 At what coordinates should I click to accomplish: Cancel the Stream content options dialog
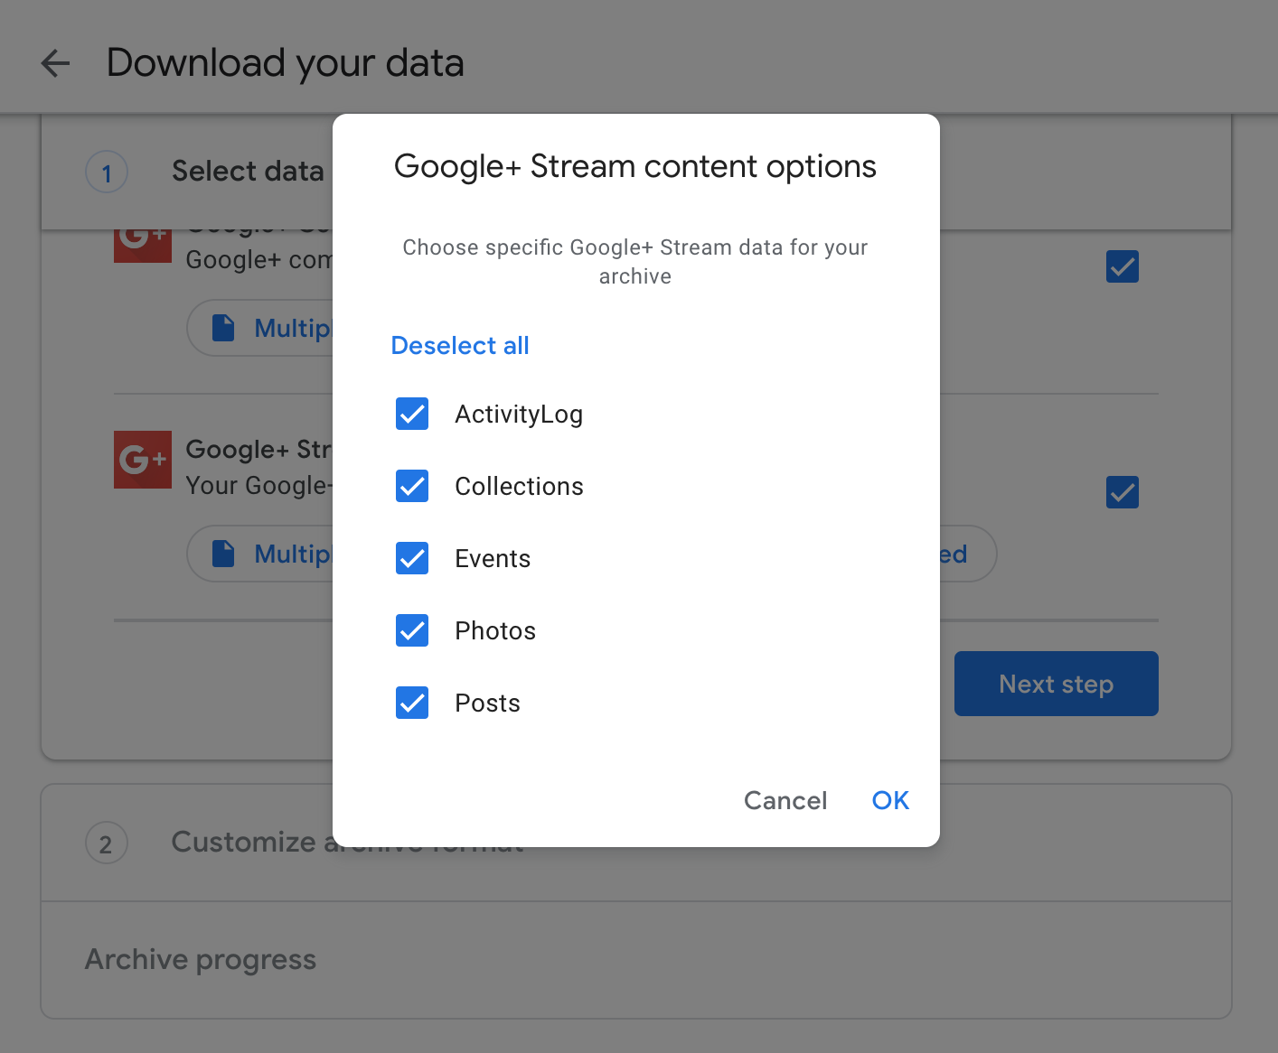785,800
